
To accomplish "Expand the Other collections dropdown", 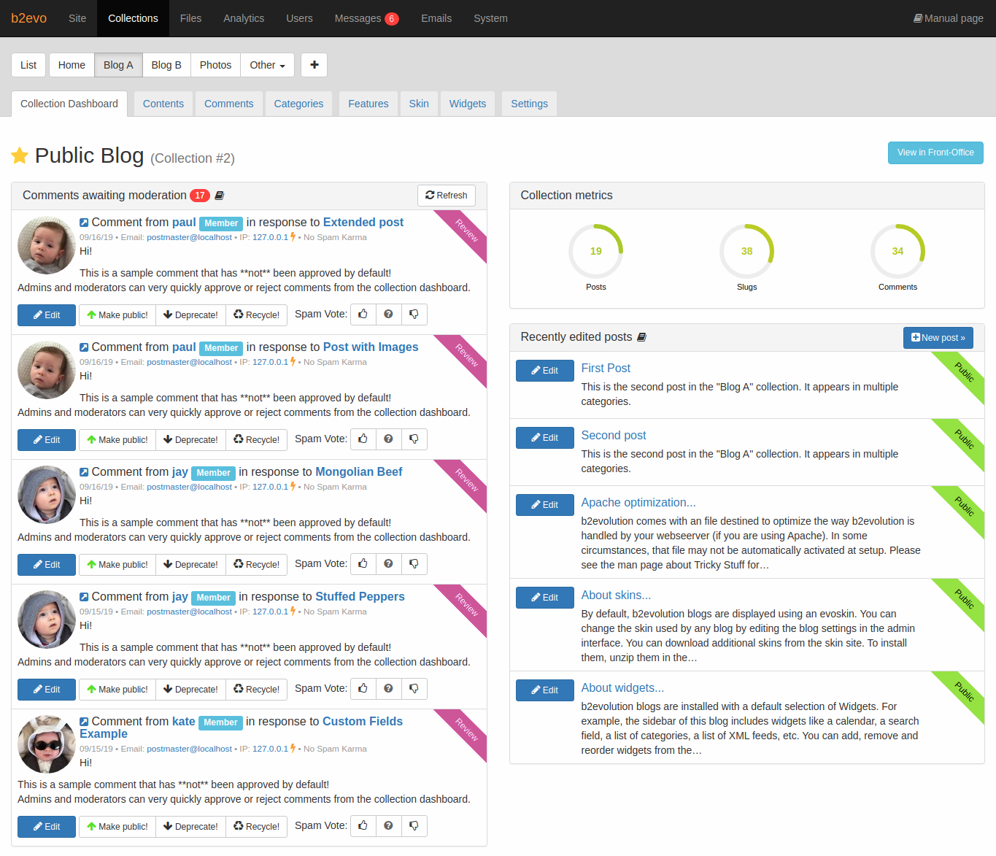I will point(267,65).
